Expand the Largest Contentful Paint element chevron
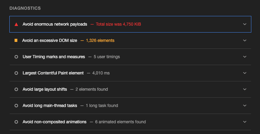 point(245,73)
